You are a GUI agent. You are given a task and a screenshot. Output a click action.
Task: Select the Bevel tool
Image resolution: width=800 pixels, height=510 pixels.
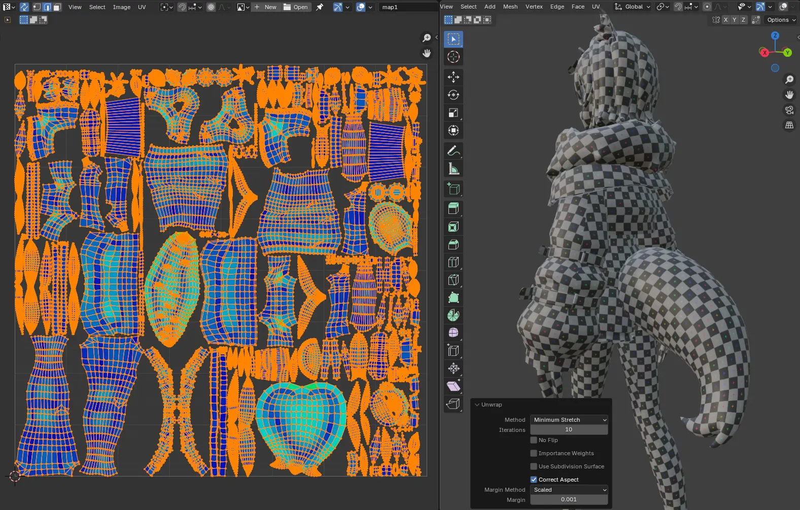pos(454,244)
